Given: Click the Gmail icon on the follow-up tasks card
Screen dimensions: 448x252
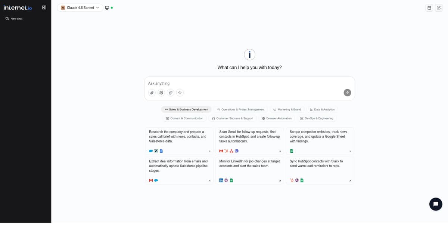Looking at the screenshot, I should click(x=221, y=151).
